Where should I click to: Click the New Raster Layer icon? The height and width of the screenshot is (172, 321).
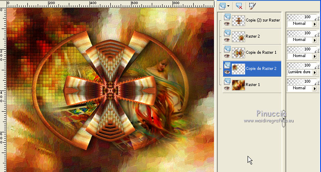(222, 6)
